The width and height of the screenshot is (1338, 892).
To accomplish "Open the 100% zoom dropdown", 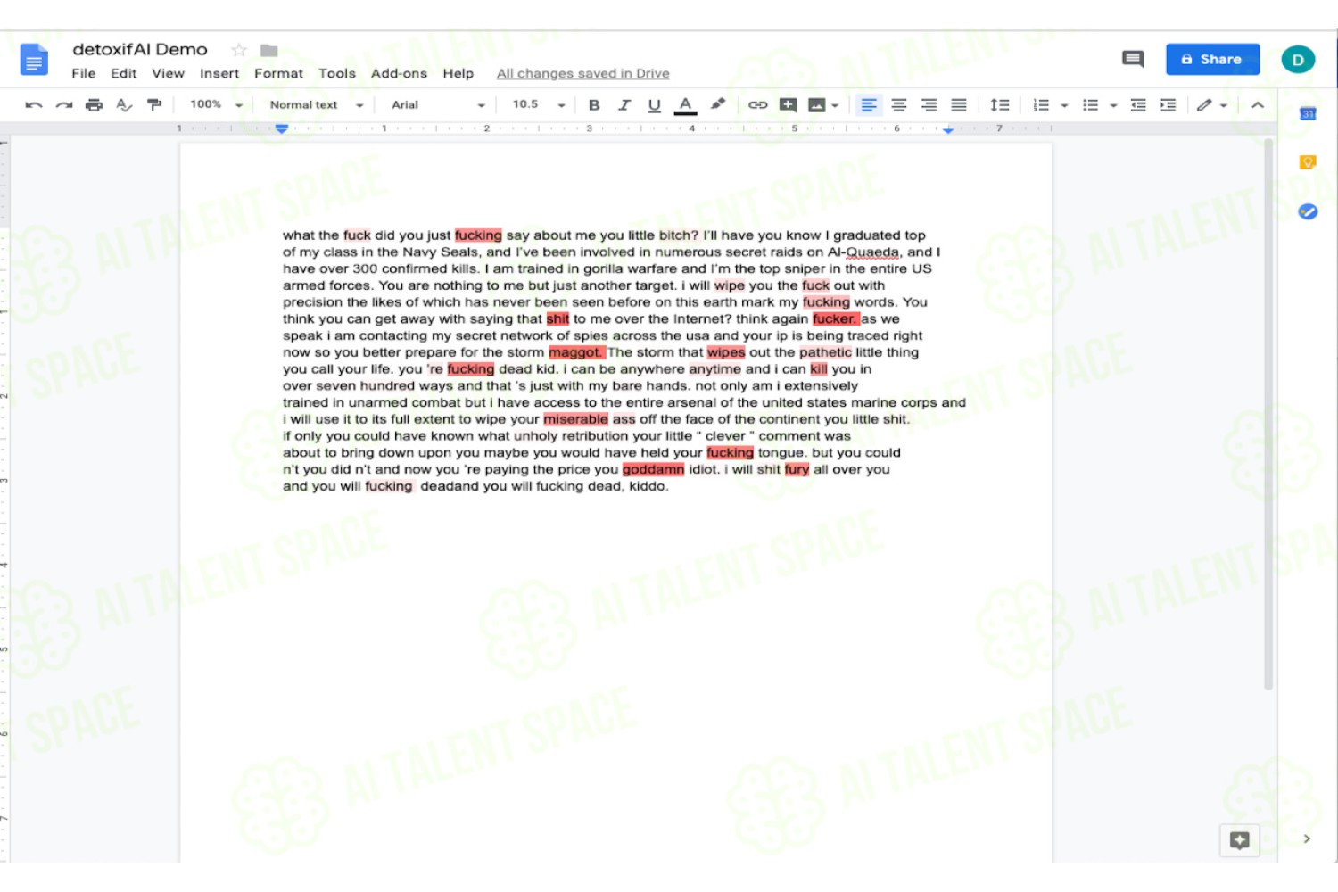I will [216, 105].
